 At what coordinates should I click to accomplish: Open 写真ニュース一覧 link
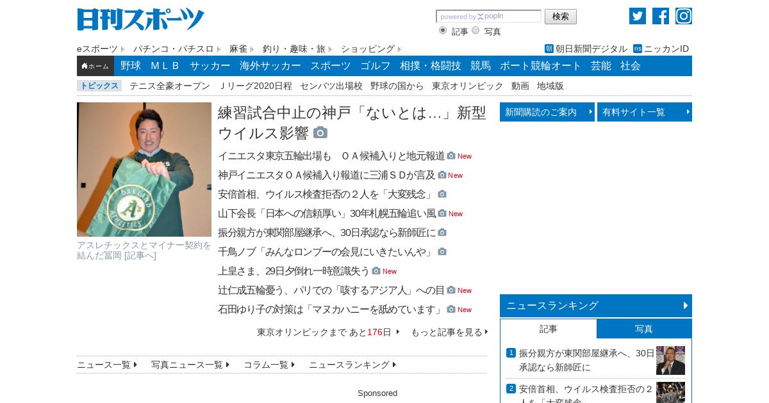pyautogui.click(x=190, y=365)
